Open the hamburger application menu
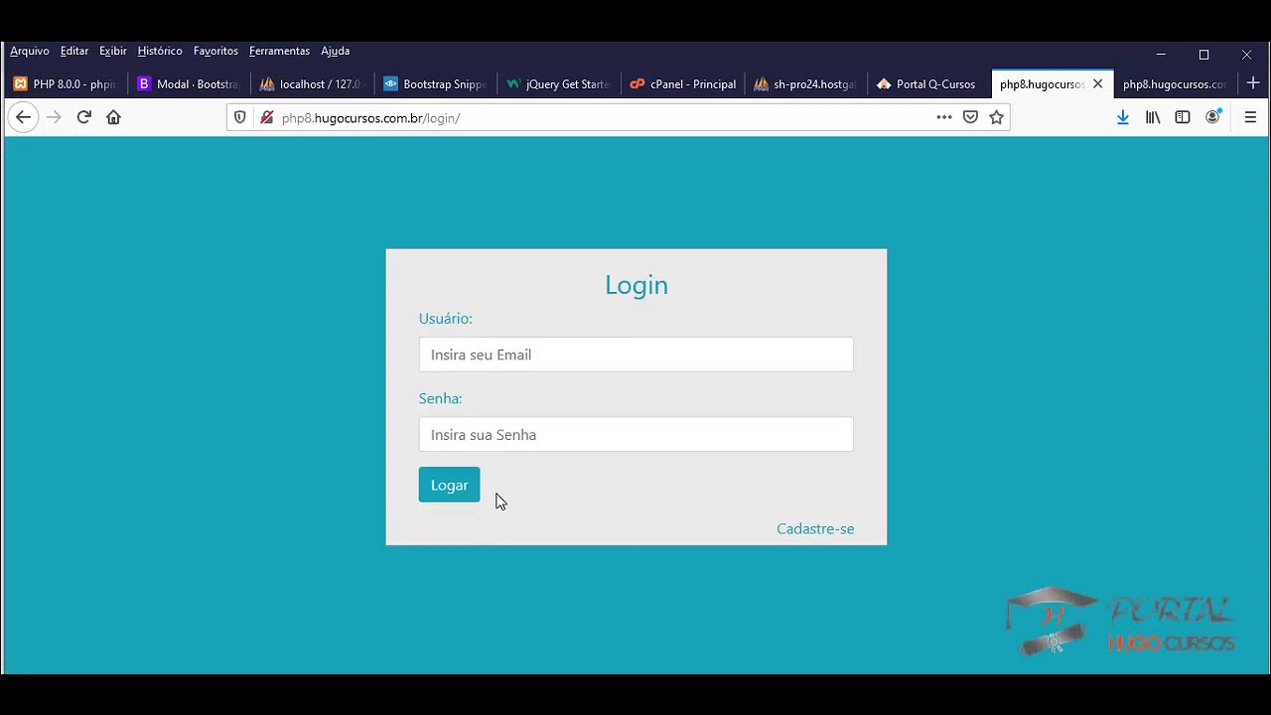Viewport: 1271px width, 715px height. tap(1250, 117)
